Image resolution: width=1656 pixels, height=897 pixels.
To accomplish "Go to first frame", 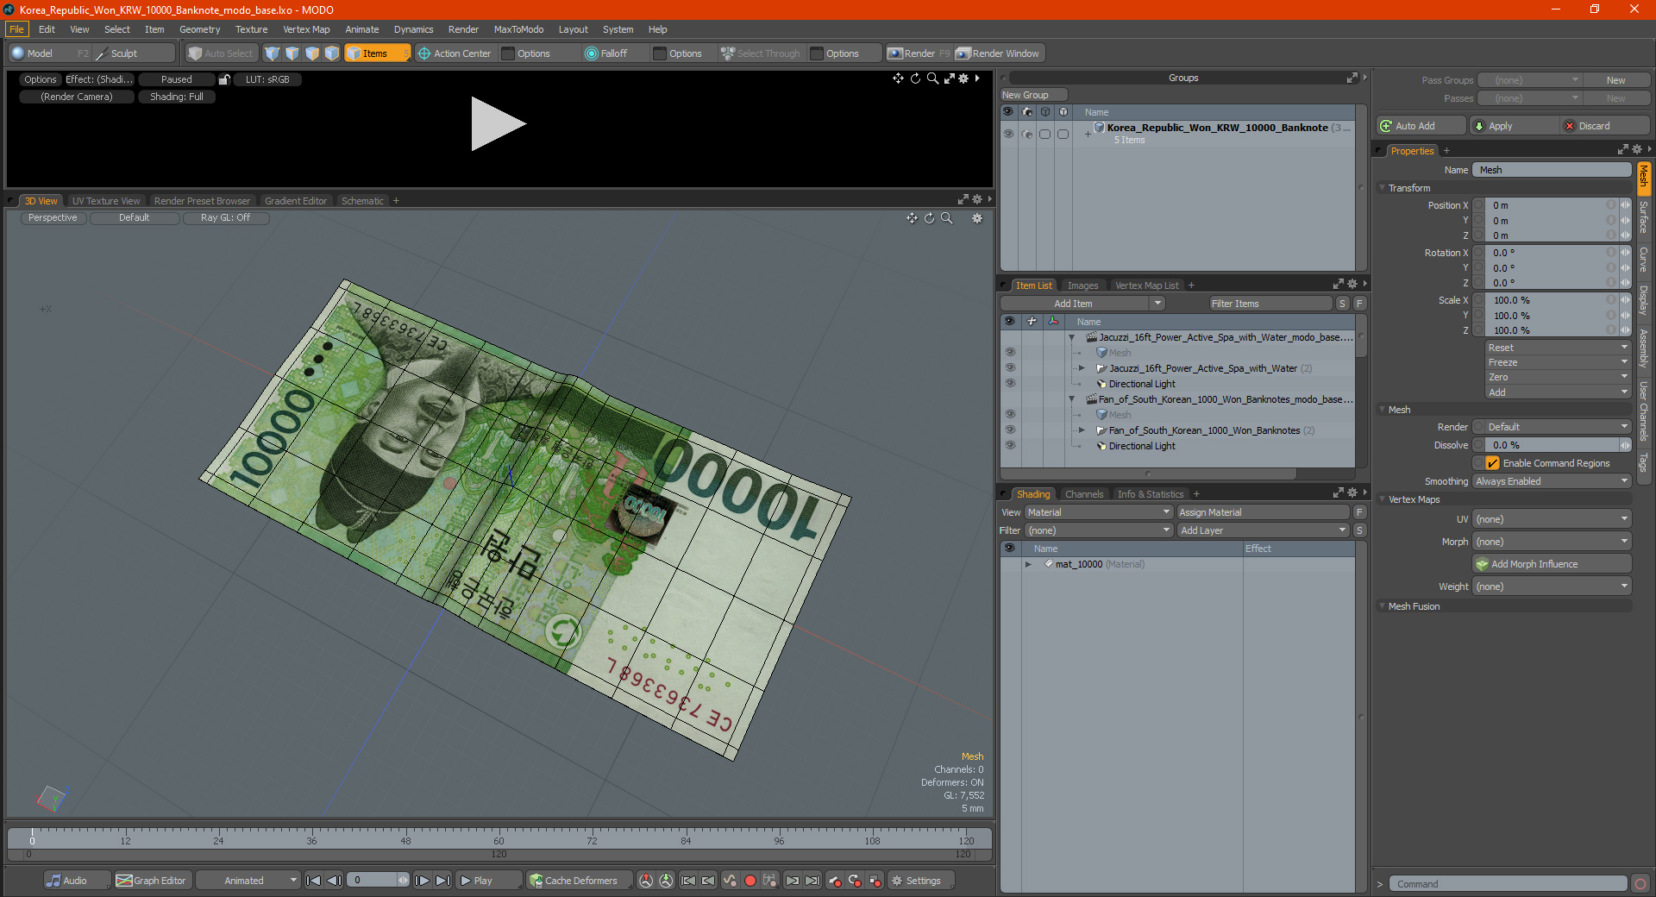I will [x=314, y=881].
